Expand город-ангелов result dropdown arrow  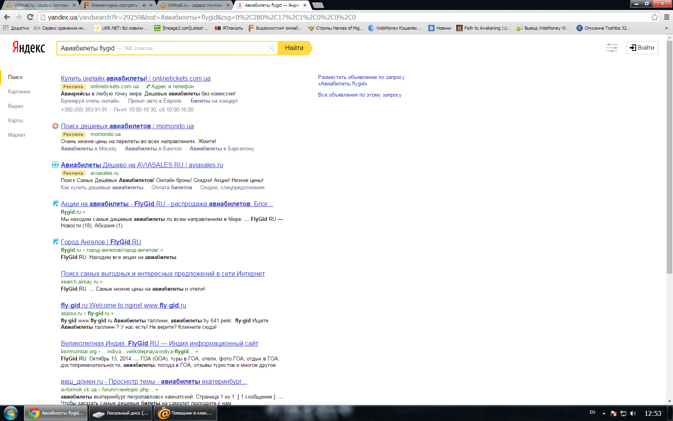click(x=162, y=250)
